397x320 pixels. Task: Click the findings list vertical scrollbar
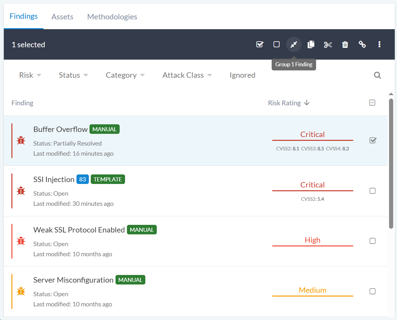click(391, 163)
